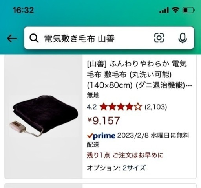This screenshot has height=188, width=201.
Task: Tap the back arrow beside the search bar
Action: [x=12, y=39]
